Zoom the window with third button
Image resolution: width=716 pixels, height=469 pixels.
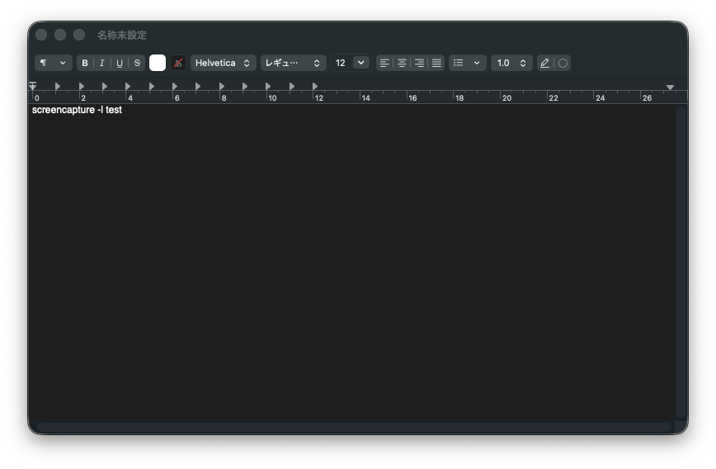coord(79,36)
